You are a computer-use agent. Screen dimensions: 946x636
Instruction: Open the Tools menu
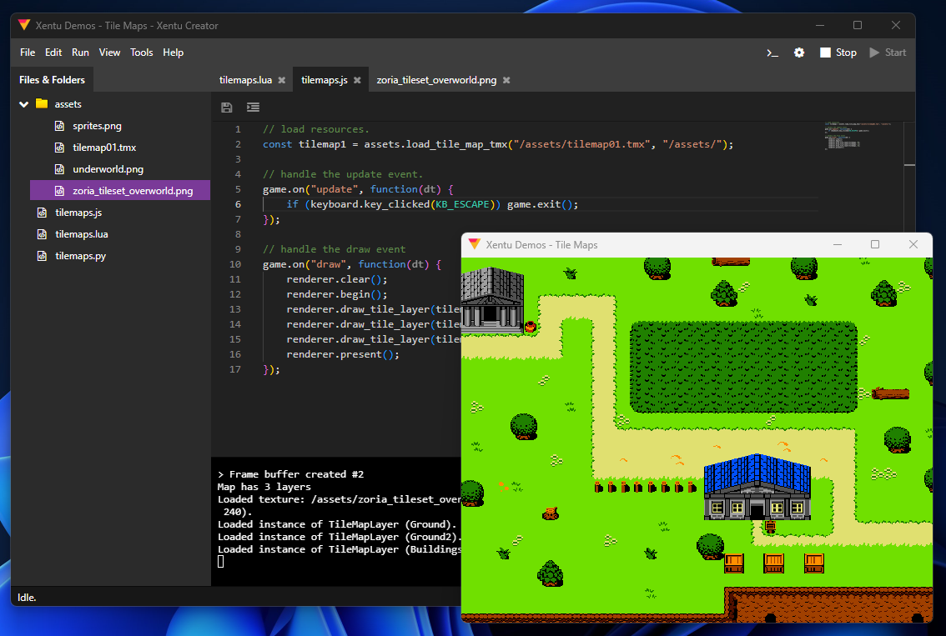tap(141, 52)
